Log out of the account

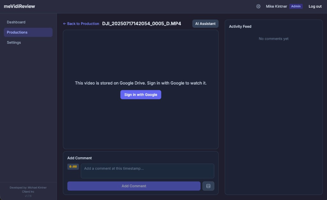(x=315, y=6)
